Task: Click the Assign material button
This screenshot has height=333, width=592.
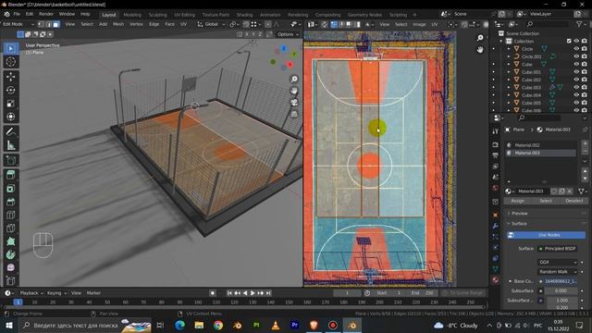Action: pyautogui.click(x=518, y=201)
